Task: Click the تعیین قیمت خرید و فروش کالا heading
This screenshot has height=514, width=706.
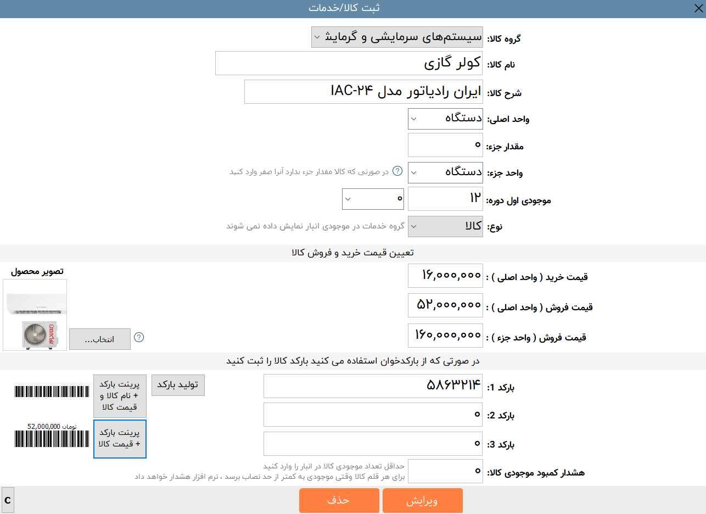Action: pyautogui.click(x=352, y=253)
